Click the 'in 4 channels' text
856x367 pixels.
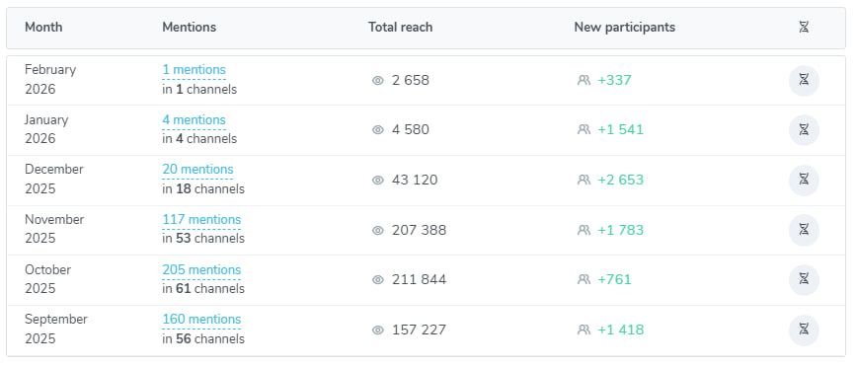tap(199, 139)
